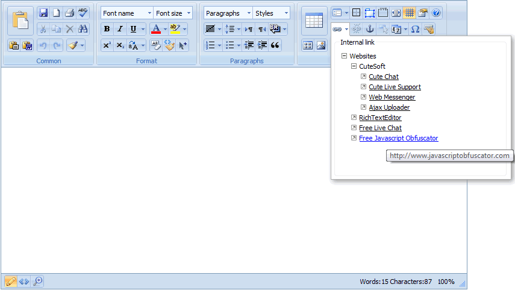Switch to preview mode with magnifier
This screenshot has height=290, width=515.
click(x=37, y=281)
